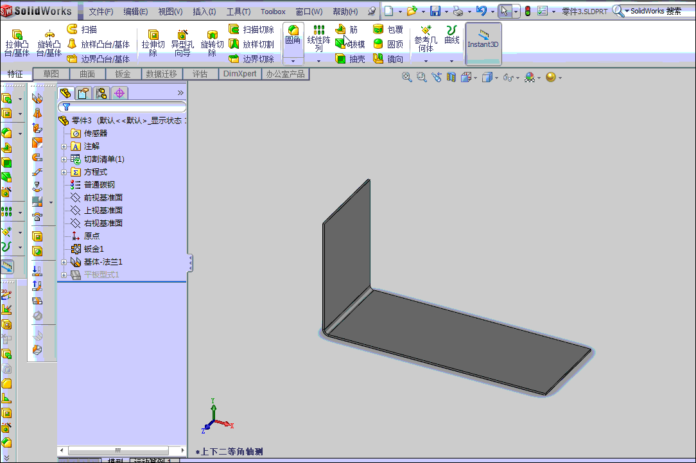Choose the 放样凸台/基体 loft tool
Screen dimensions: 696x463
click(98, 44)
